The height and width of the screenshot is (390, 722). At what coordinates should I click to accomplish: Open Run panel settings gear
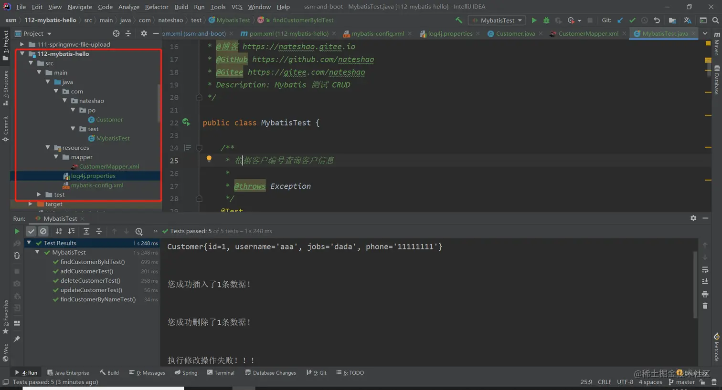coord(693,218)
